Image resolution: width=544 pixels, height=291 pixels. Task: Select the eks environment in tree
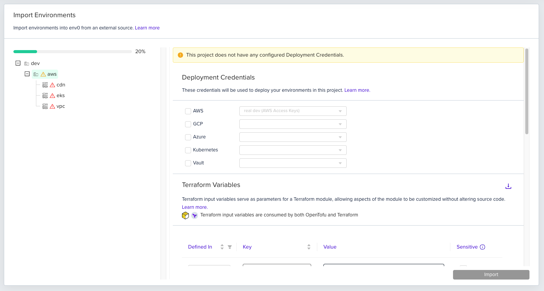pyautogui.click(x=61, y=96)
